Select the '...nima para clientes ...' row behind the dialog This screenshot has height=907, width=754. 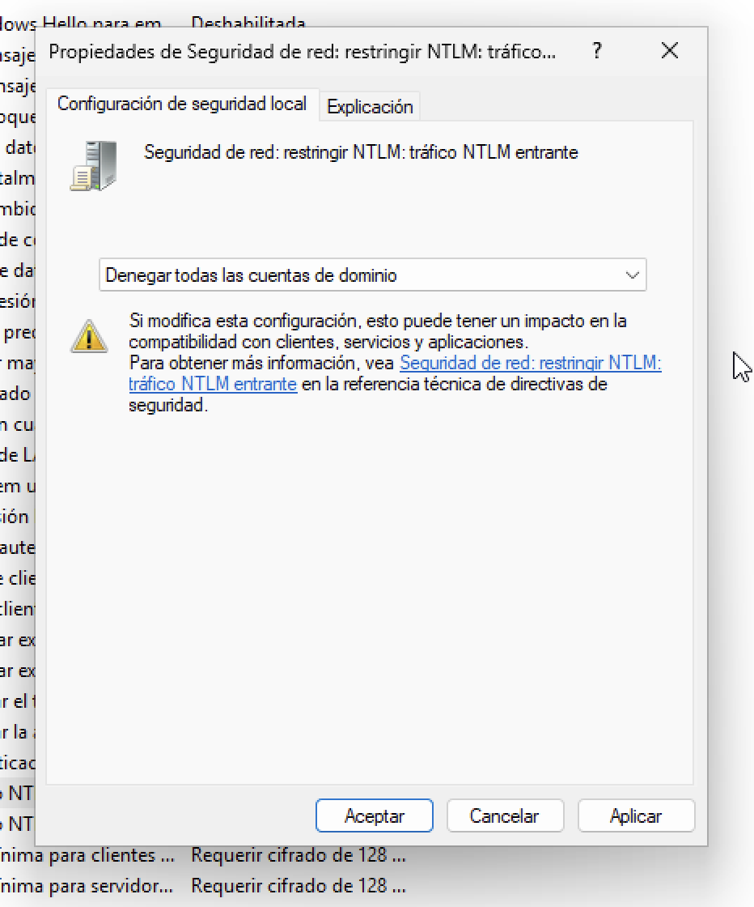pyautogui.click(x=87, y=855)
